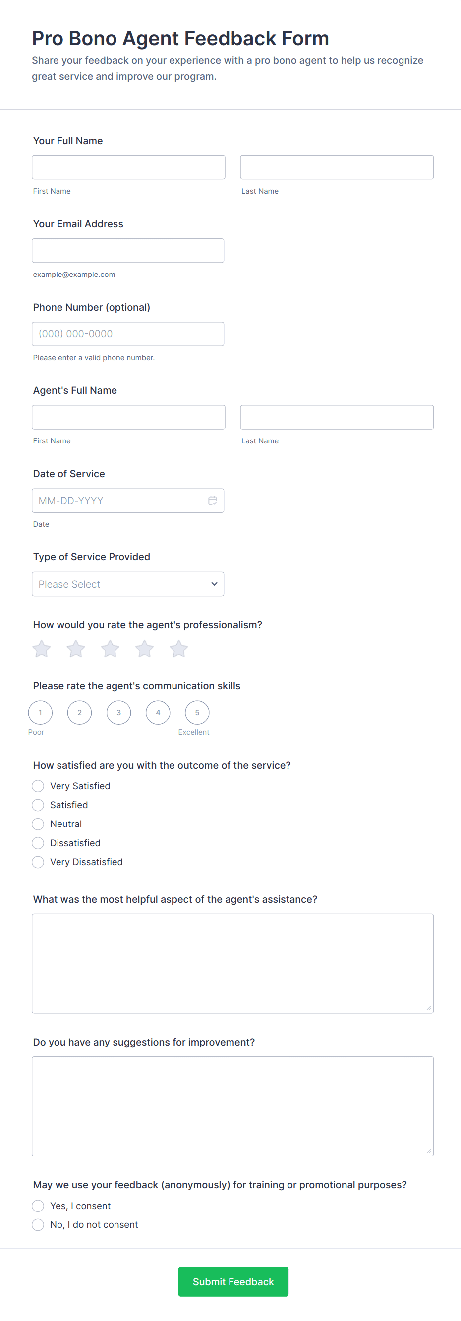Open the calendar date picker icon

[212, 500]
